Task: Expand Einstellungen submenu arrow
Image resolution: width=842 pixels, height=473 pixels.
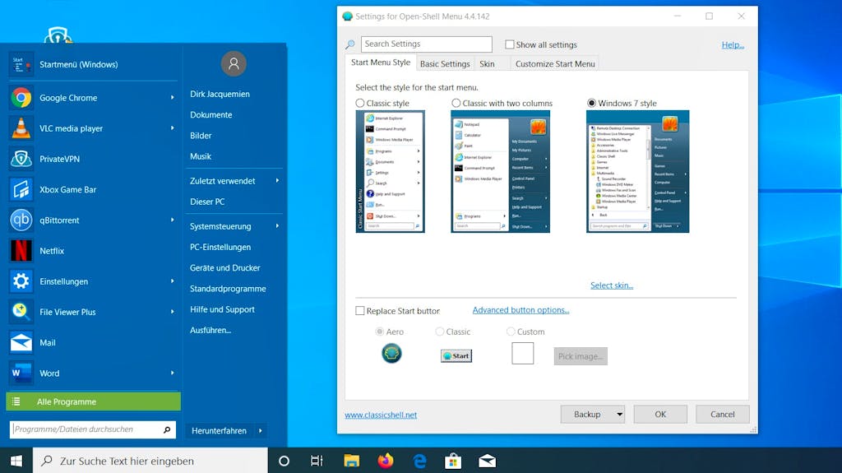Action: [x=173, y=281]
